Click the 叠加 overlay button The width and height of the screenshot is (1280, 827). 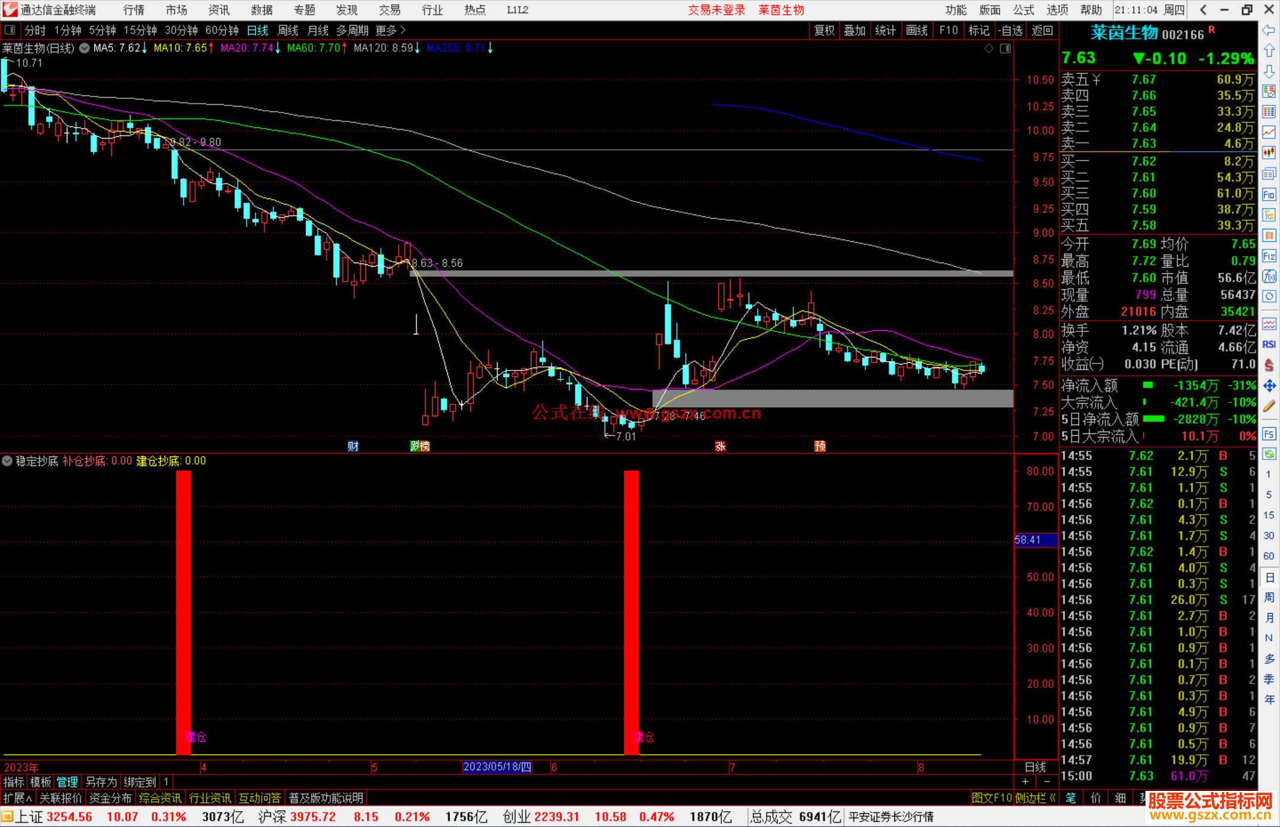coord(855,30)
